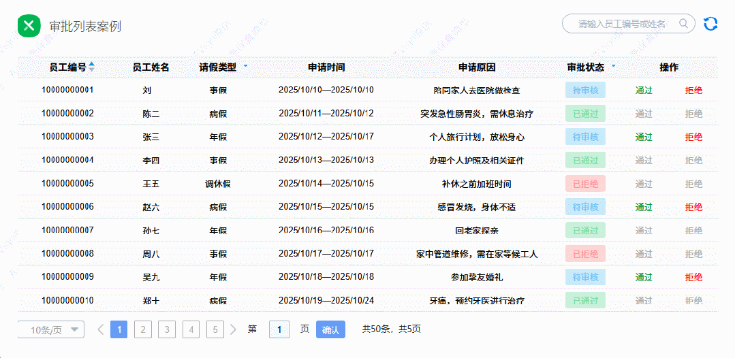Image resolution: width=735 pixels, height=358 pixels.
Task: Click the date range 2025/10/19—2025/10/24
Action: tap(326, 300)
